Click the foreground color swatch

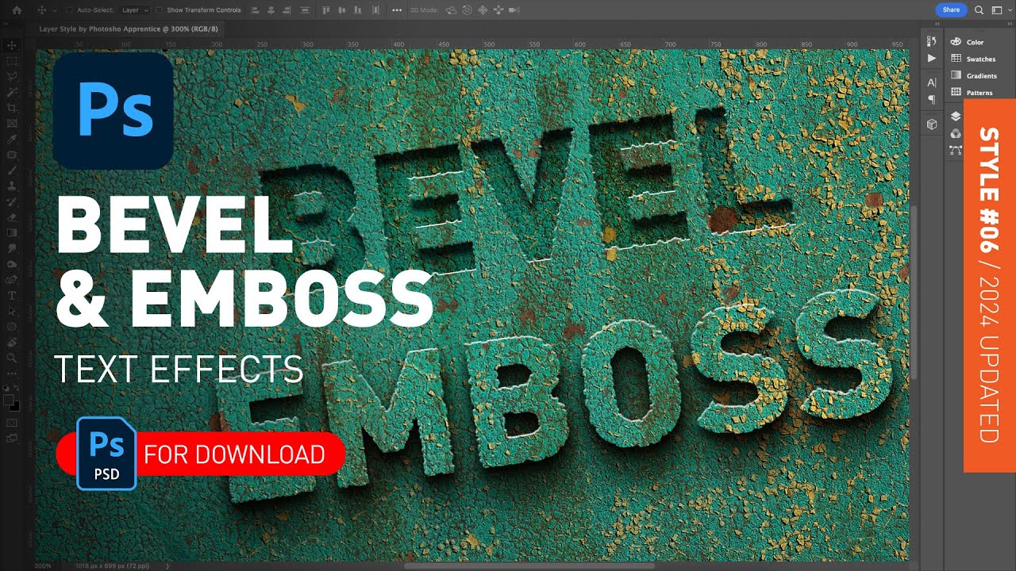(x=10, y=399)
